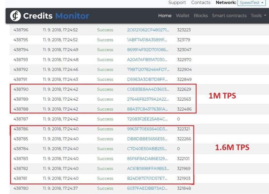Click the timestamp 17:24:48 in row 438793
This screenshot has width=269, height=194.
(70, 60)
